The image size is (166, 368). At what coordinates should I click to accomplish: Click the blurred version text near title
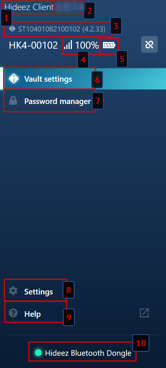click(x=70, y=7)
